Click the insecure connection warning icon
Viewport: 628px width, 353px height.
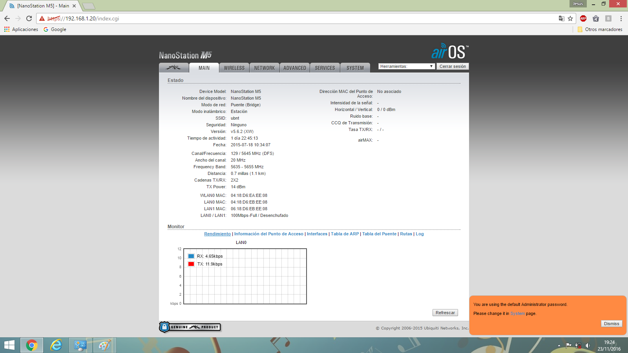(x=42, y=18)
